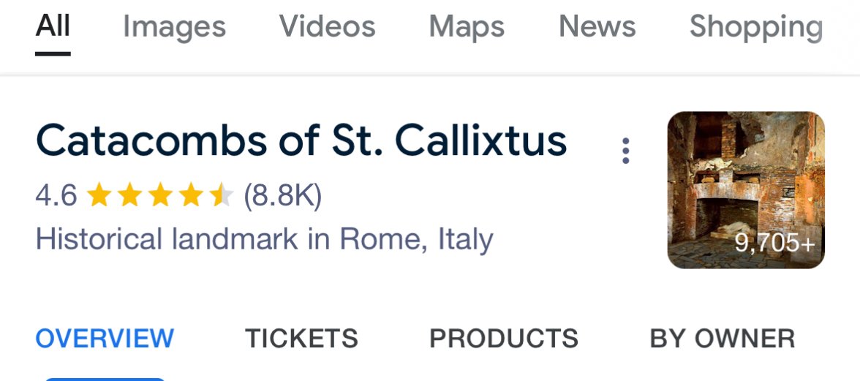Switch to the Videos search tab

tap(327, 28)
